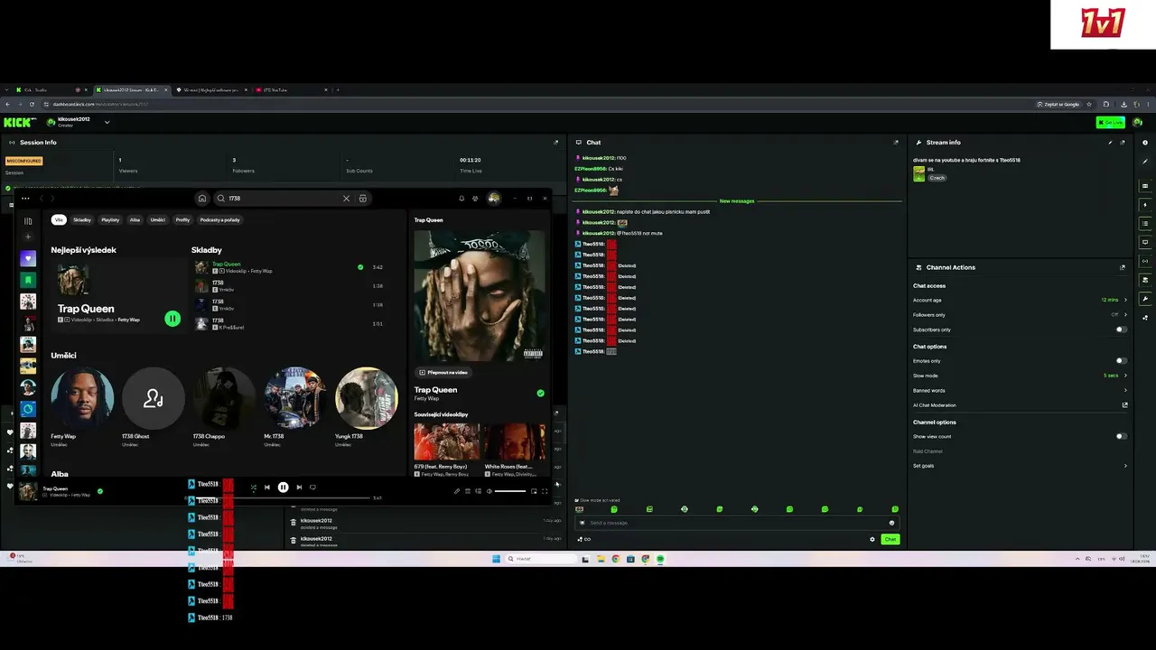Click the Send a message field
The width and height of the screenshot is (1156, 650).
[737, 523]
